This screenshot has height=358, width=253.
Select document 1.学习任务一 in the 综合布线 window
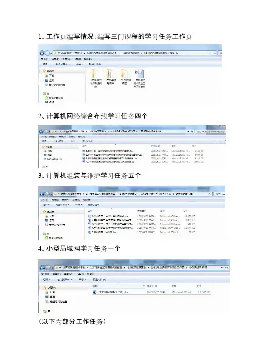[x=108, y=151]
